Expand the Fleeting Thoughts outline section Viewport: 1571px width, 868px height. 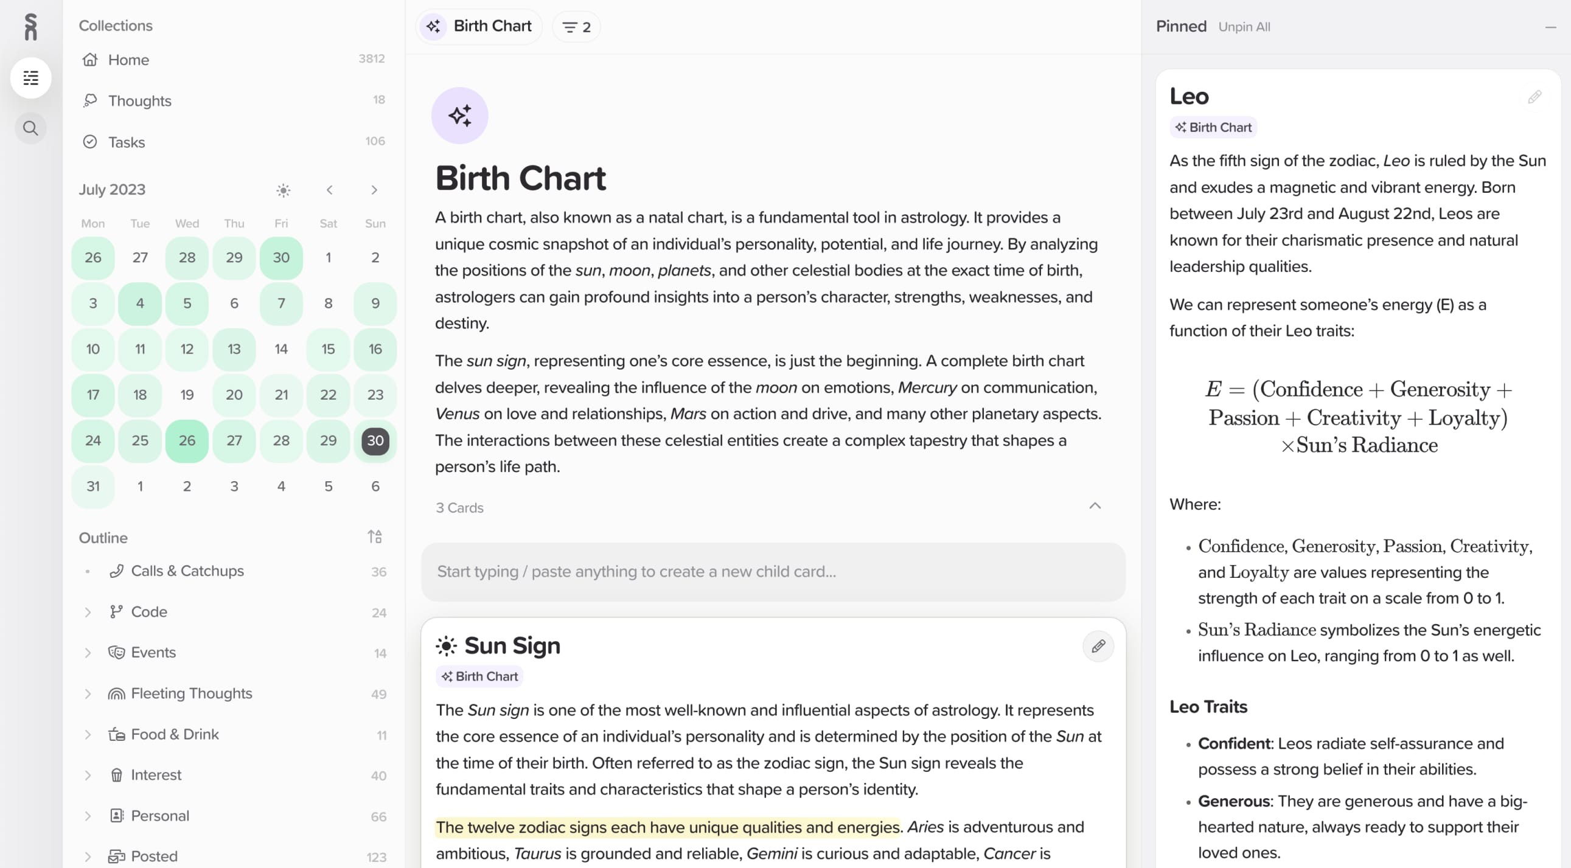[x=89, y=693]
